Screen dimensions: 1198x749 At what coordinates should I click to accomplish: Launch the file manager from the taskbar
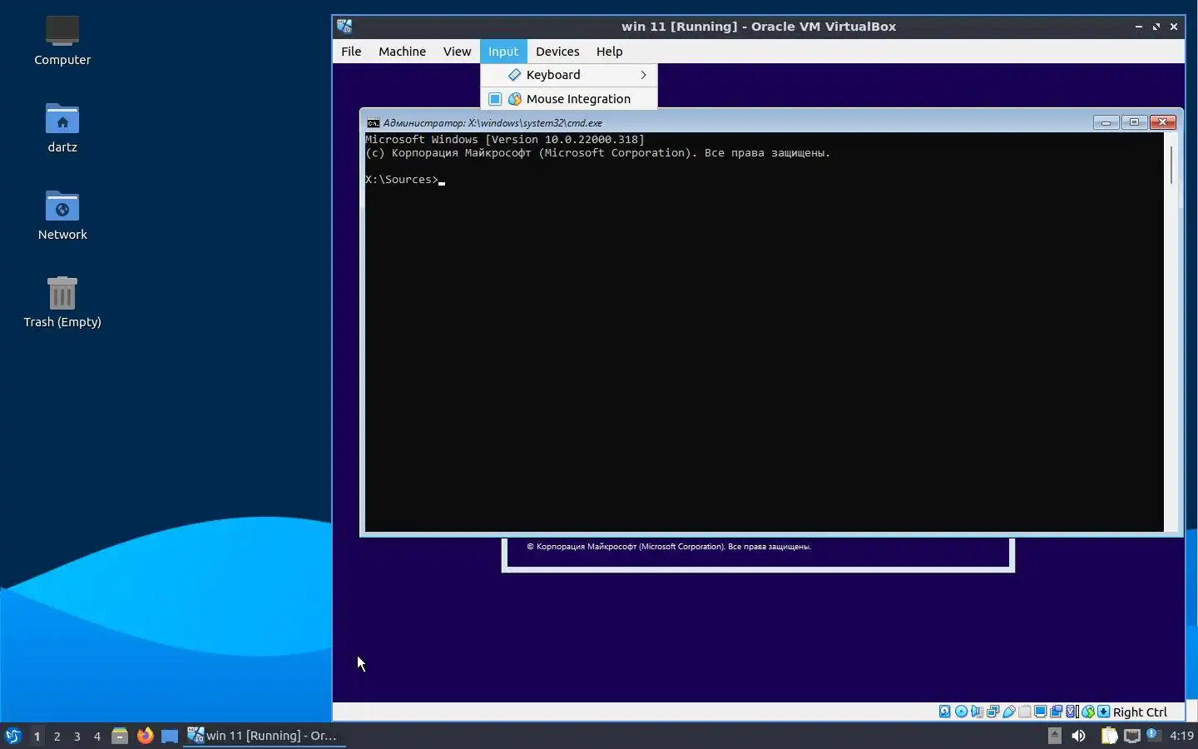click(120, 736)
